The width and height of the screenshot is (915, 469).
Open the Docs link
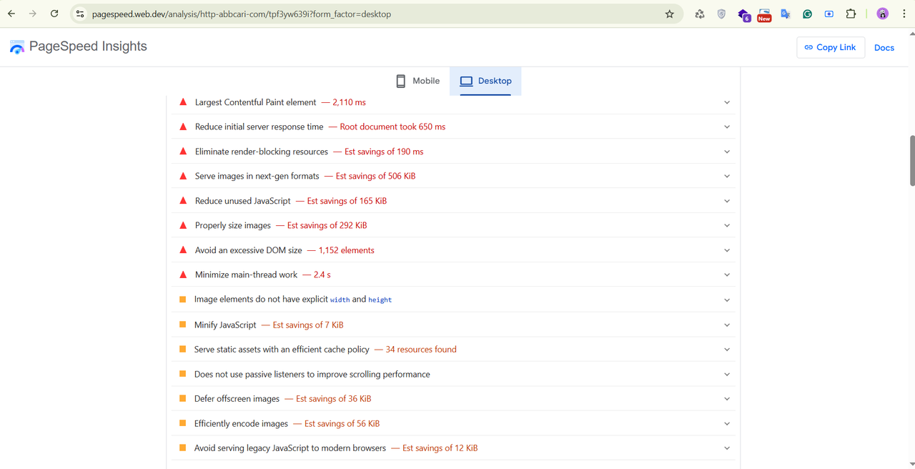coord(884,48)
